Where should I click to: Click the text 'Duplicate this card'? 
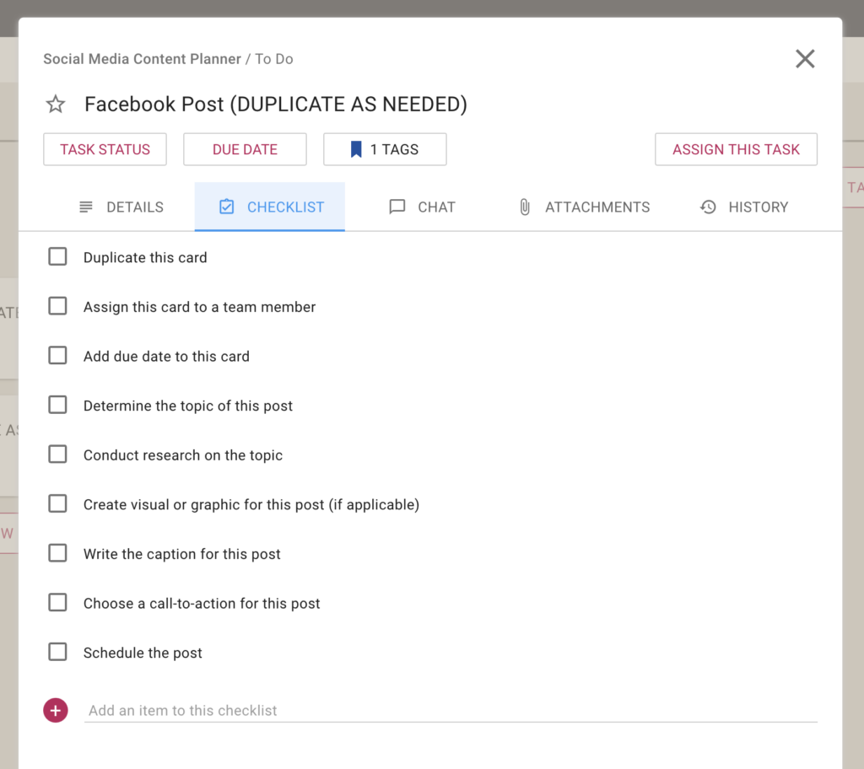coord(145,257)
